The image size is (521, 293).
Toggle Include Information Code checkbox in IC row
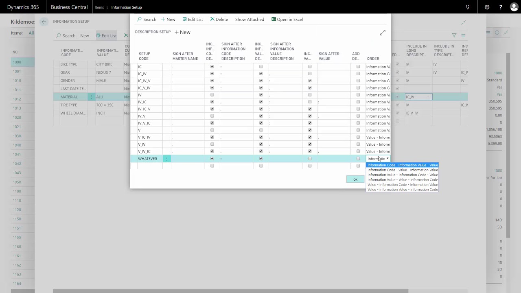coord(212,67)
